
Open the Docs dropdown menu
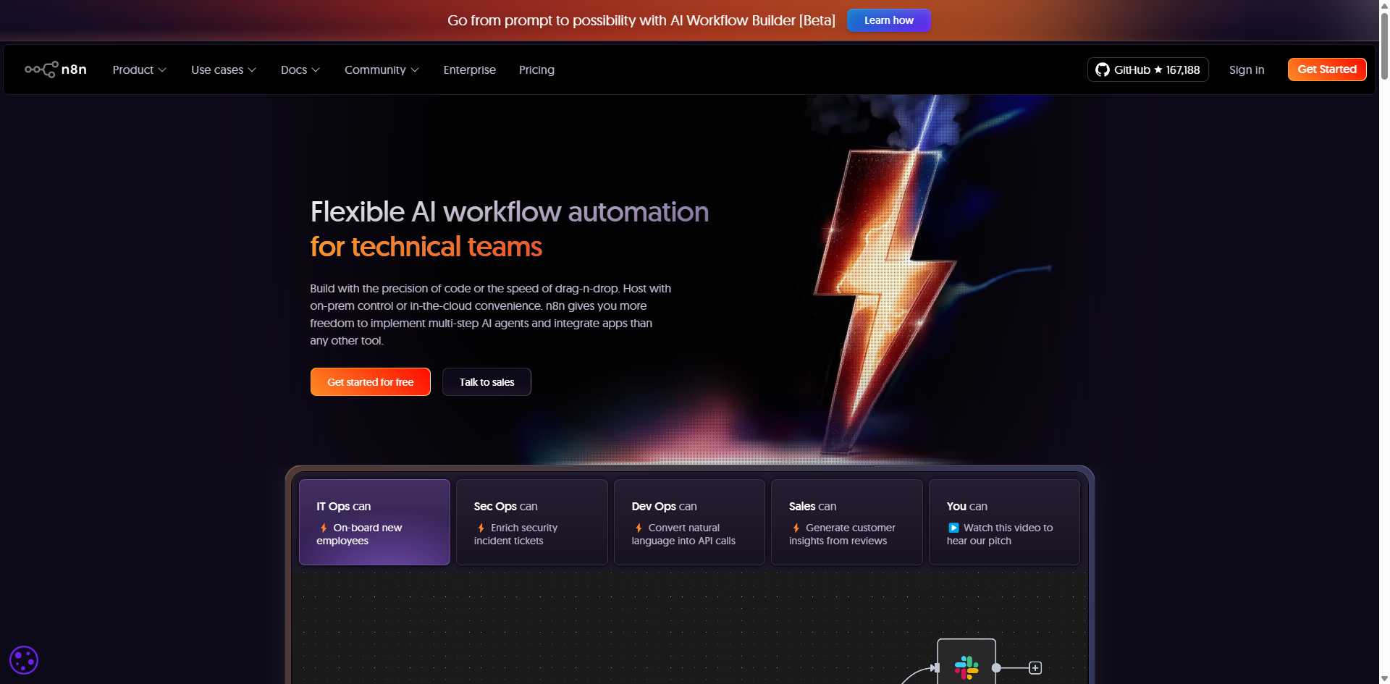coord(300,69)
